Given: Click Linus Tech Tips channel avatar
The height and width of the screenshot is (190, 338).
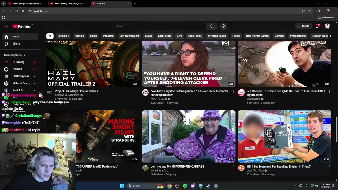Looking at the screenshot, I should 241,168.
